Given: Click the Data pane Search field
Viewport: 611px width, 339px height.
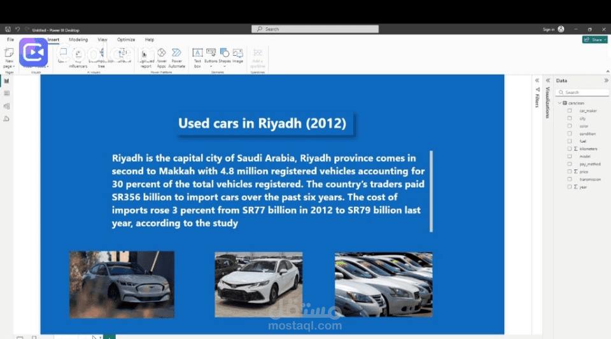Looking at the screenshot, I should click(582, 93).
